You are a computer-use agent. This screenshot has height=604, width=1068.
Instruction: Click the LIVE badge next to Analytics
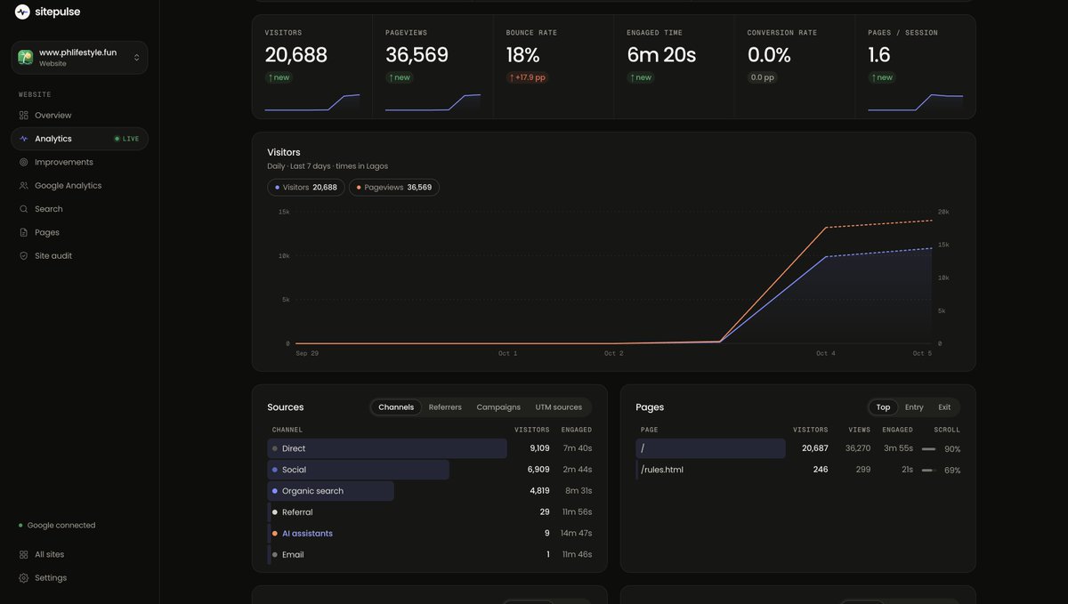pos(126,139)
